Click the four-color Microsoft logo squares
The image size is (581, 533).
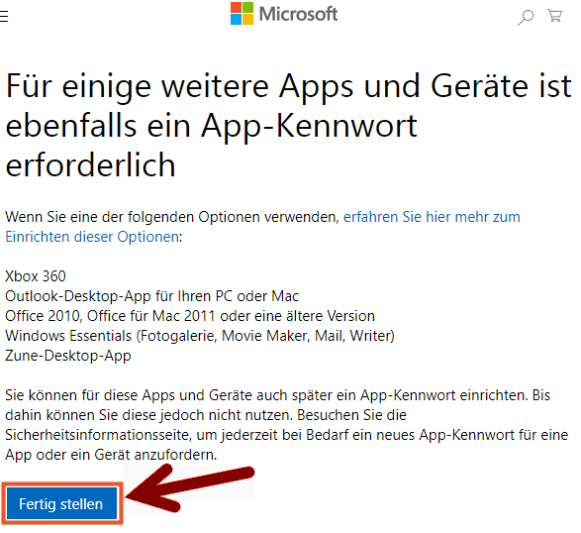pos(242,13)
